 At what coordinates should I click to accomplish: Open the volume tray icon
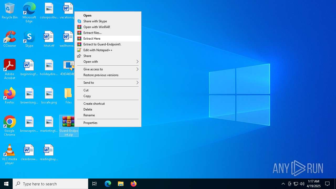point(302,184)
